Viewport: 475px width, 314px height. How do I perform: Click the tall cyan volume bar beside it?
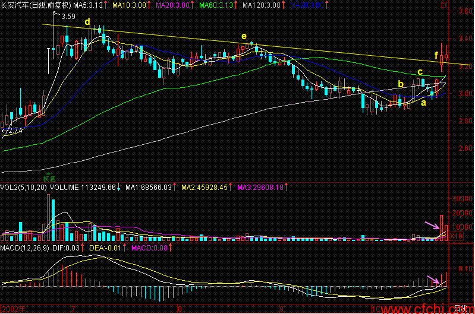(x=54, y=220)
